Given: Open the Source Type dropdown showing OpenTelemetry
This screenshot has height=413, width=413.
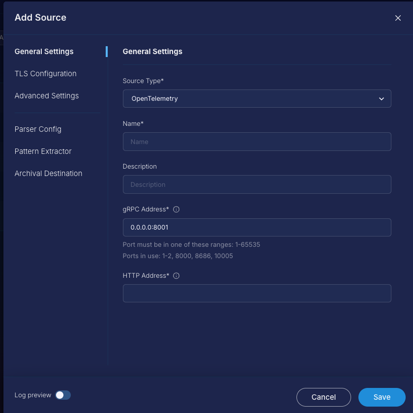Looking at the screenshot, I should tap(257, 99).
